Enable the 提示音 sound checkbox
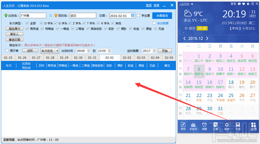This screenshot has width=260, height=144. pos(7,50)
